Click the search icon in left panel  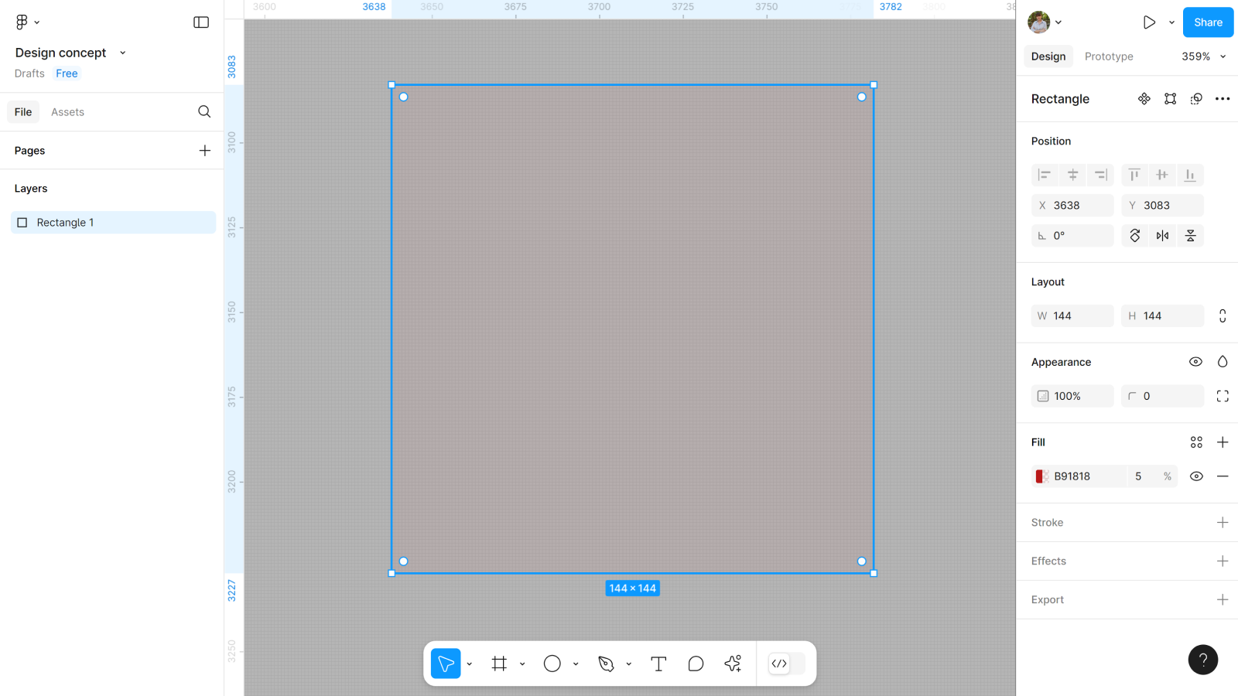(204, 112)
